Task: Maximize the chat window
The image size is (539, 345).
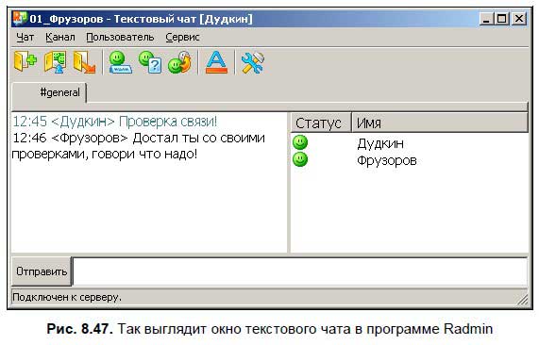Action: coord(501,19)
